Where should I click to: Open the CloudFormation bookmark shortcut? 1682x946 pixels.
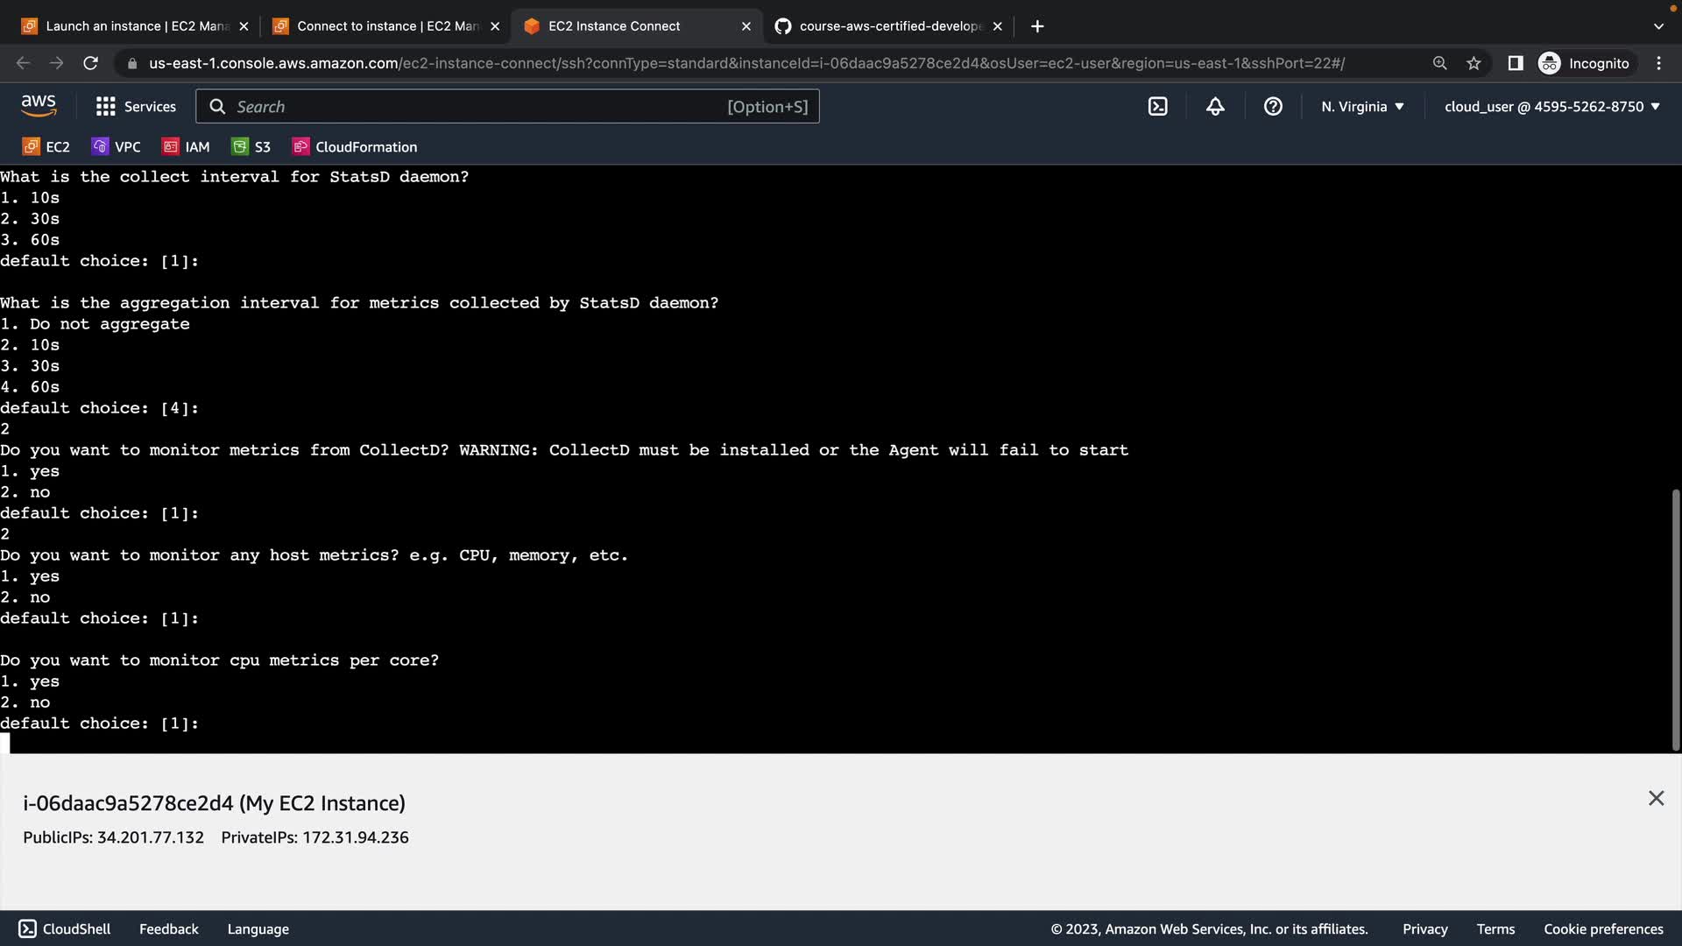tap(355, 147)
